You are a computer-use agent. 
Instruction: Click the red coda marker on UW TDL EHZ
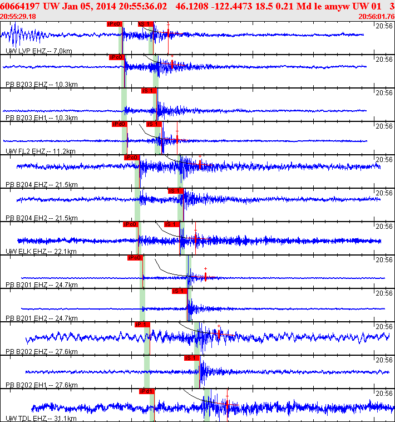coord(227,405)
